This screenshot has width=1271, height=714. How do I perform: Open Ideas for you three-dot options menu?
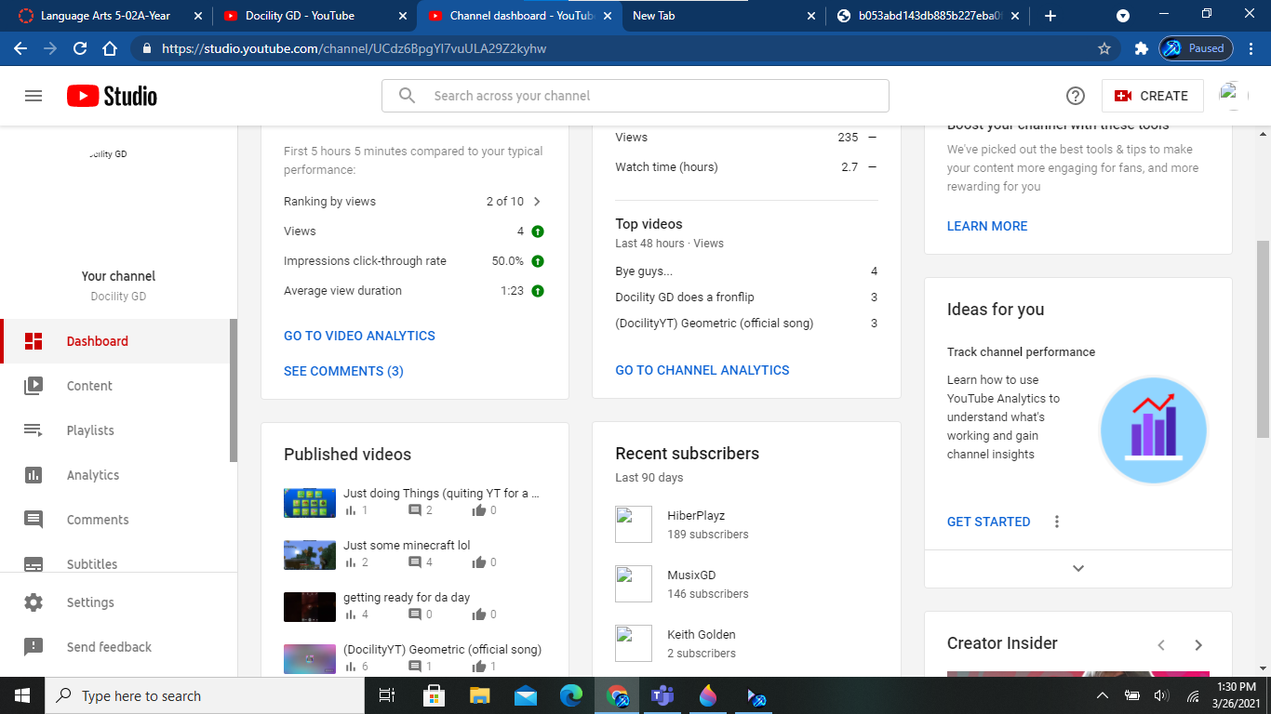[x=1056, y=522]
